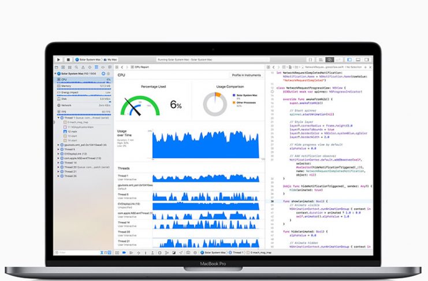The height and width of the screenshot is (281, 428).
Task: Switch to the assistant editor mode
Action: pyautogui.click(x=330, y=59)
